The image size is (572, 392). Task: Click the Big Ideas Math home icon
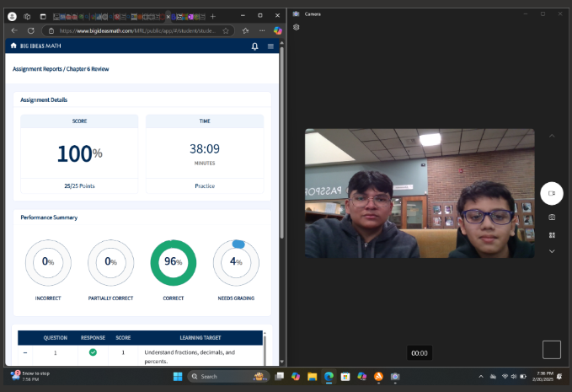tap(13, 46)
